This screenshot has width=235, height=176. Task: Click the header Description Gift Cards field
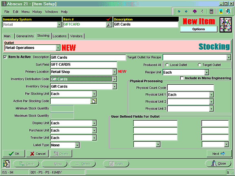tap(146, 24)
